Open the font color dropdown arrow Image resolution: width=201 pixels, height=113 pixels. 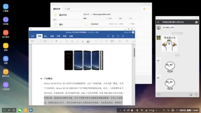[90, 41]
